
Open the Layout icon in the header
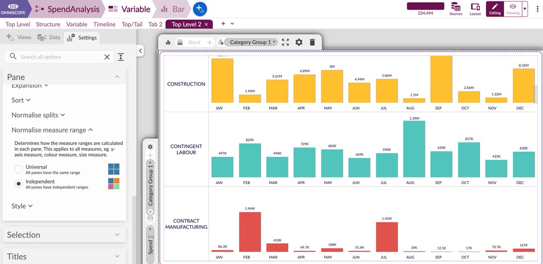coord(475,9)
